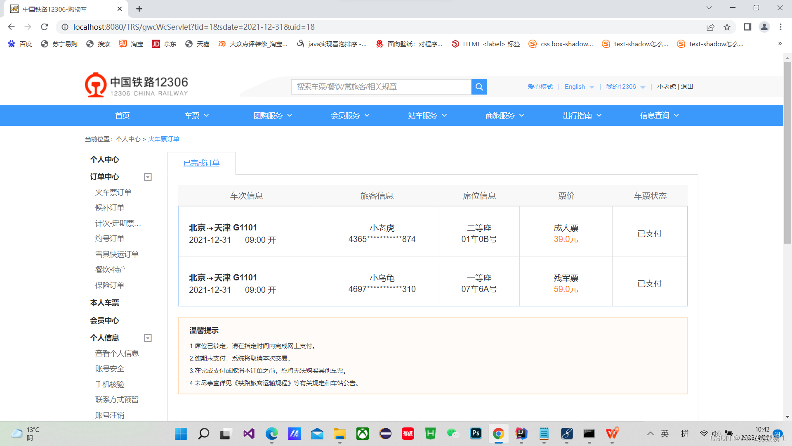Open 火车票订单 in the sidebar
Viewport: 792px width, 446px height.
(113, 192)
